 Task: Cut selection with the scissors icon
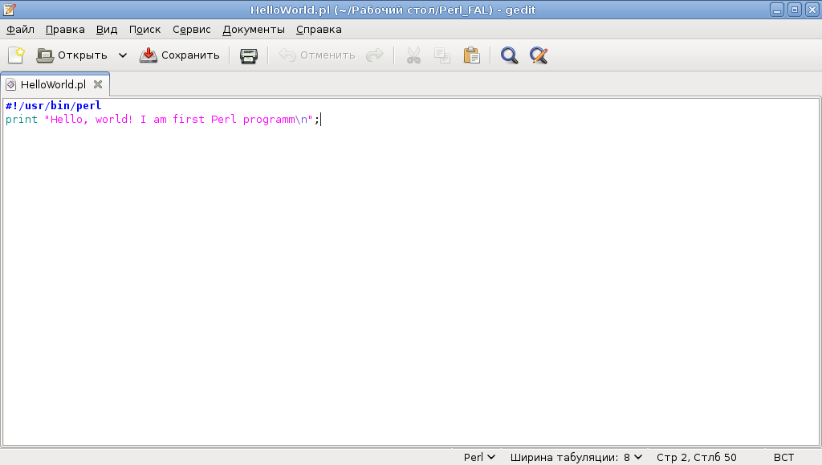pyautogui.click(x=413, y=55)
